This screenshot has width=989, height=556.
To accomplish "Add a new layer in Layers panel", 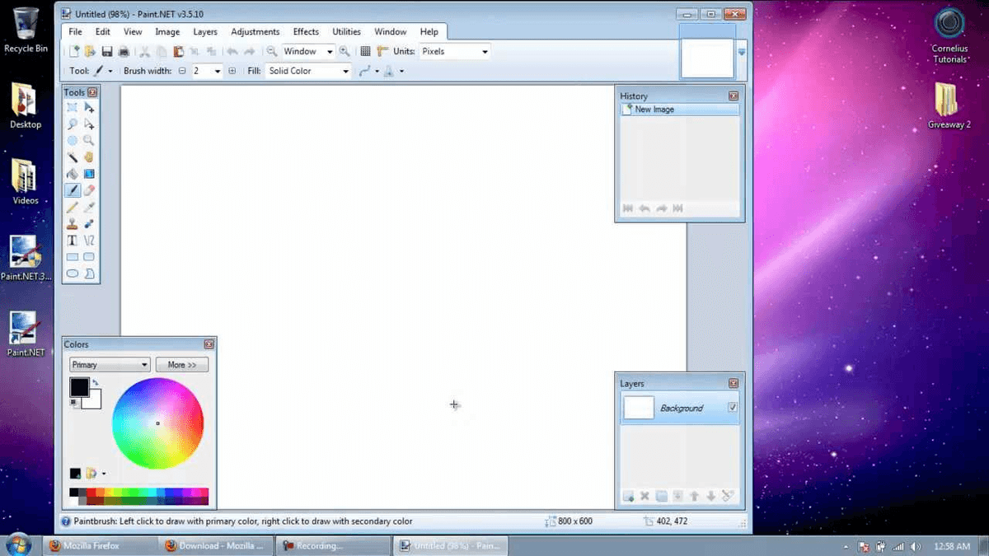I will tap(628, 497).
